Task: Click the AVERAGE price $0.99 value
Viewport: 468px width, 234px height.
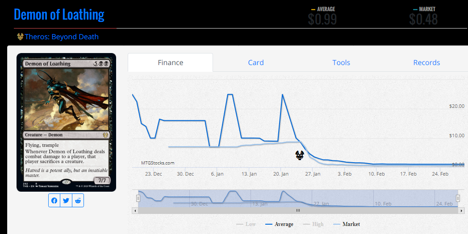Action: point(322,19)
